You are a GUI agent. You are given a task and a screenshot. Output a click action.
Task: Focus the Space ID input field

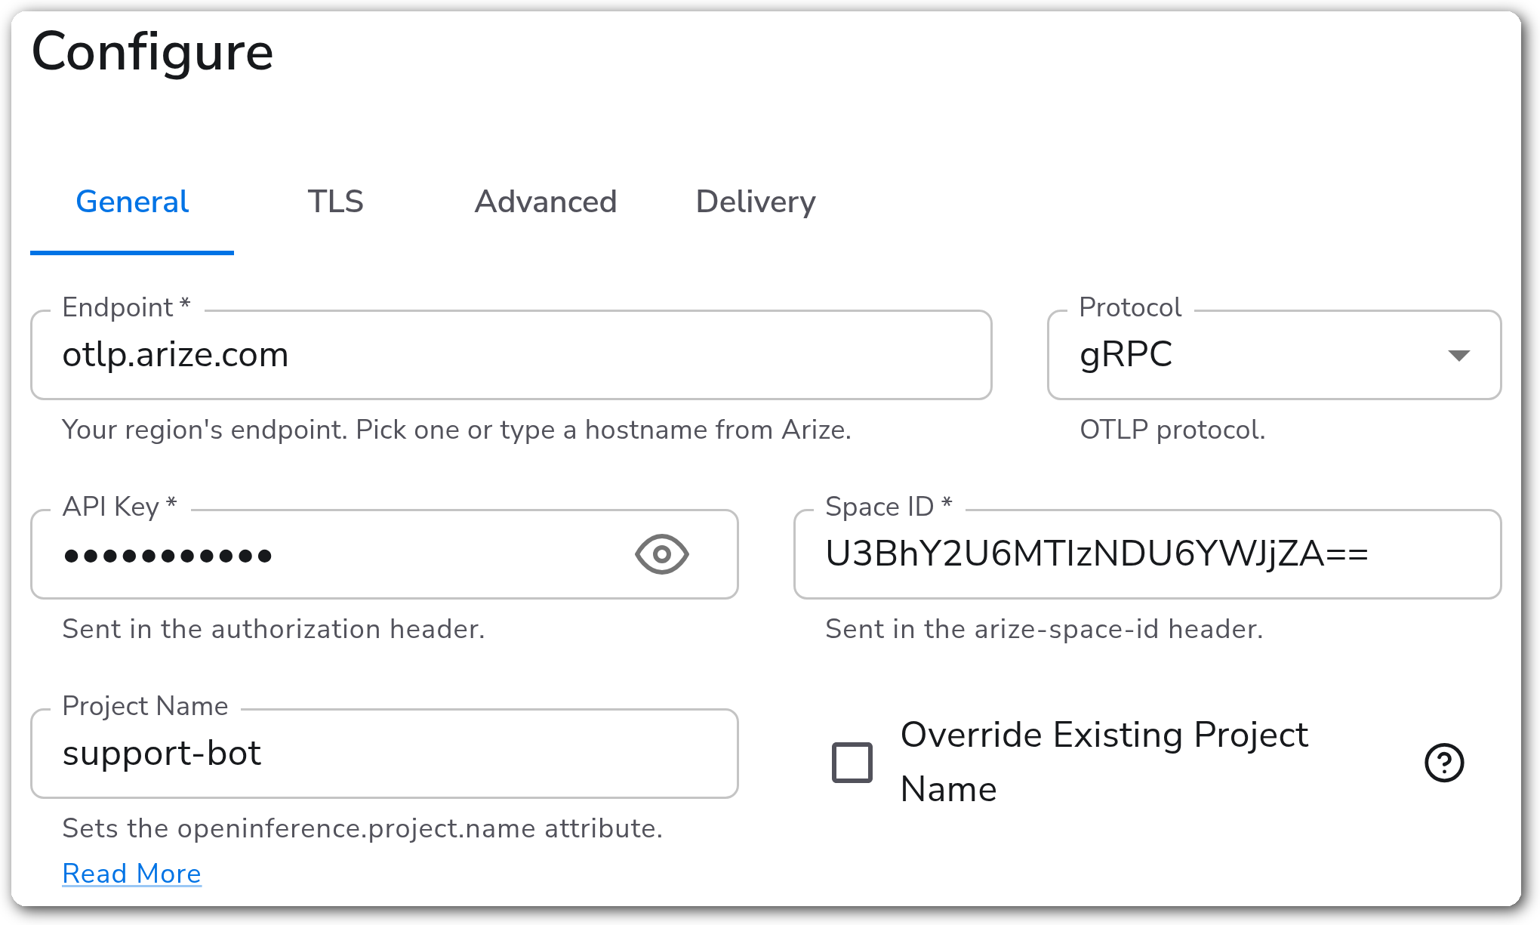pyautogui.click(x=1147, y=554)
